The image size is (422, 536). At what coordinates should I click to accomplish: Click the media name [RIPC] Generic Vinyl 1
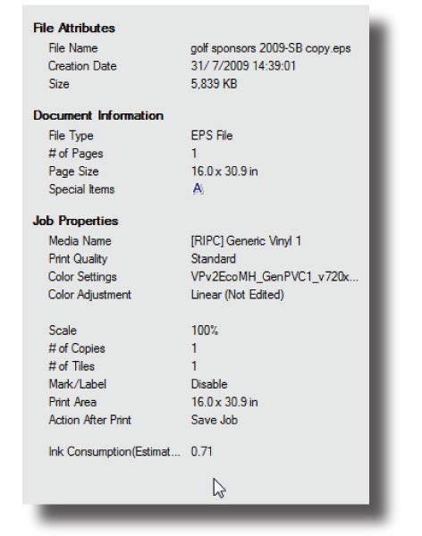pos(246,241)
